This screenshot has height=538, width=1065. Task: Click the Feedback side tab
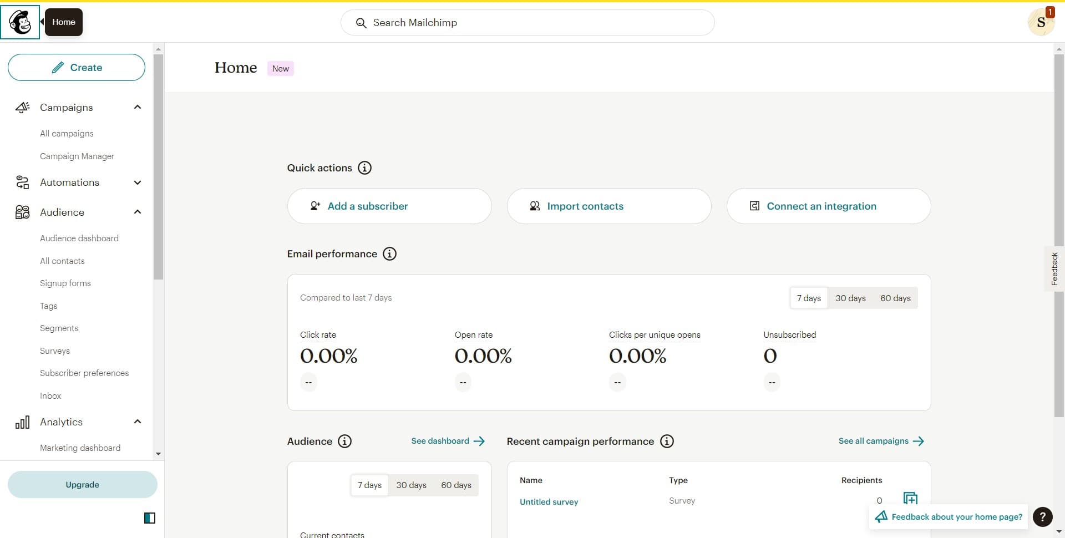coord(1054,269)
